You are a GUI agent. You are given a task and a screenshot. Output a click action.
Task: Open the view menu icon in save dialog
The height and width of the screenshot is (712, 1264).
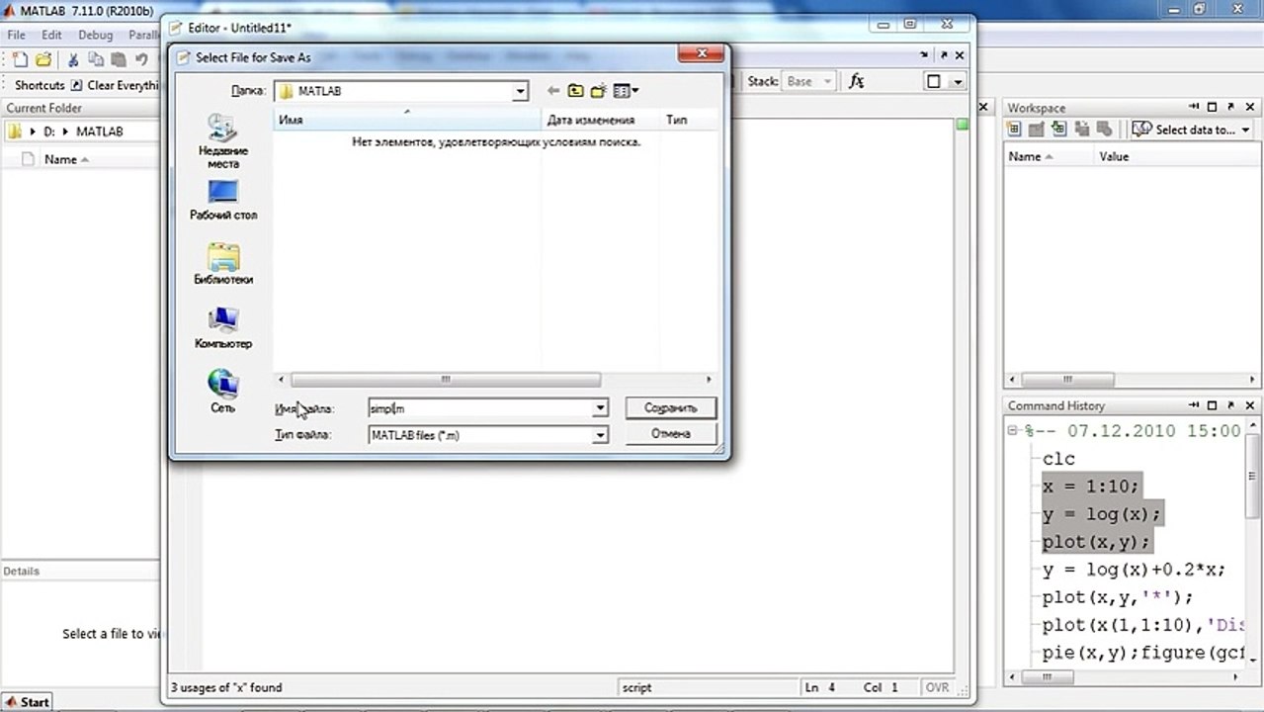click(626, 91)
